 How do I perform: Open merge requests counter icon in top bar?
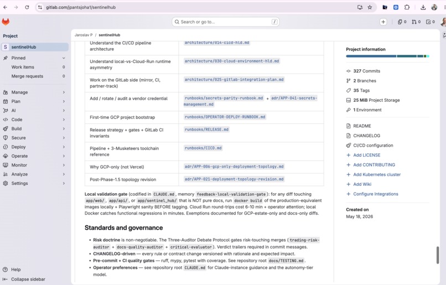point(416,22)
